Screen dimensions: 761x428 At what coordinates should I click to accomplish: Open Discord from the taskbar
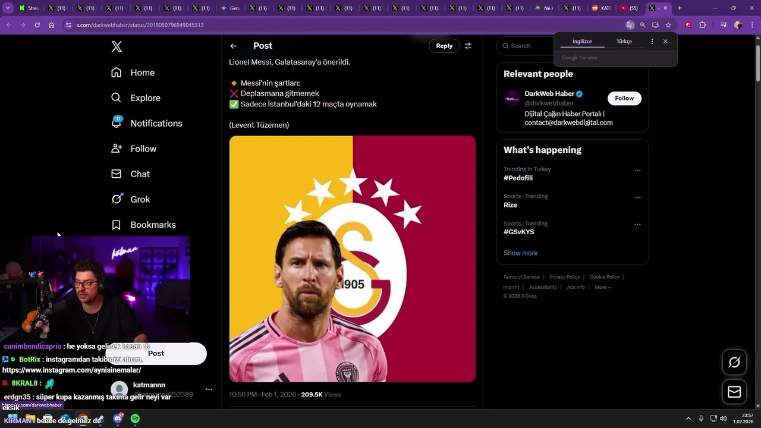coord(118,418)
